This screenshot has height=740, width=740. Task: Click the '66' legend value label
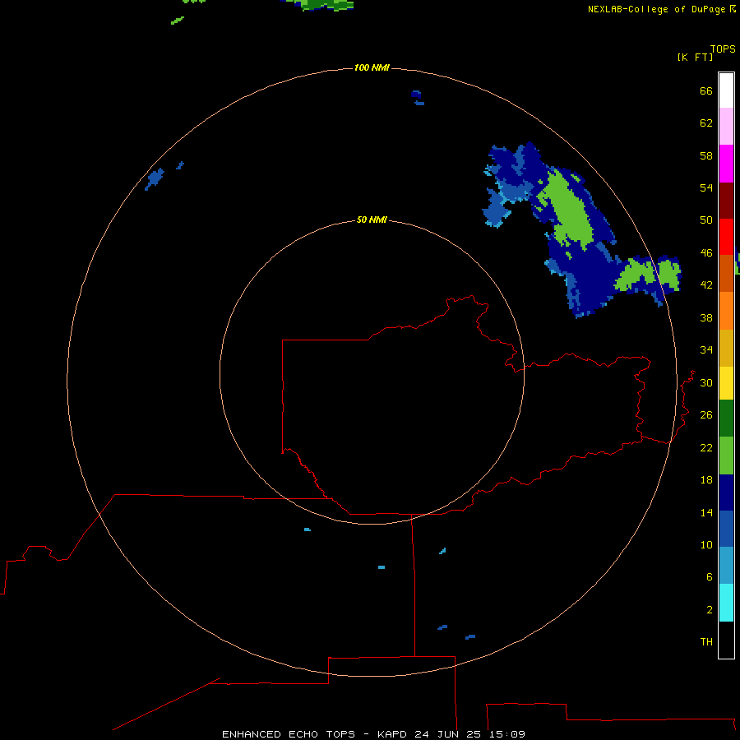coord(706,90)
